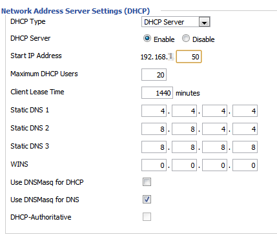Click the Start IP Address field

tap(189, 57)
